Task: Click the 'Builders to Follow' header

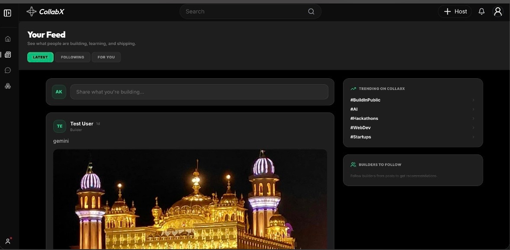Action: pos(380,164)
